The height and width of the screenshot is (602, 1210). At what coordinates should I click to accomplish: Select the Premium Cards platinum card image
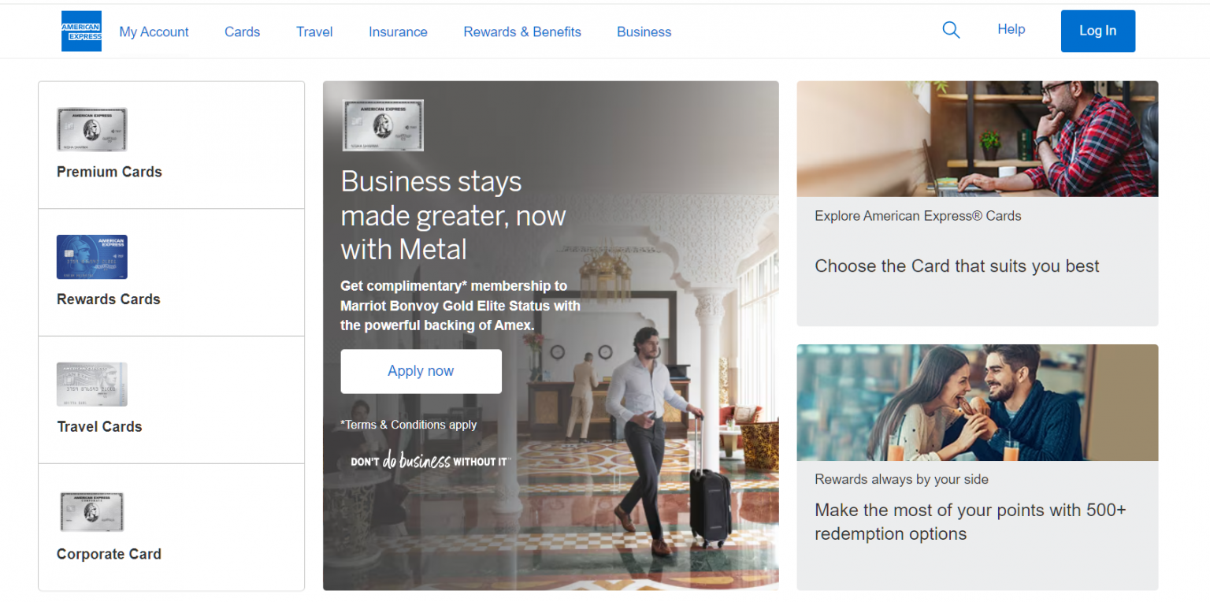tap(92, 130)
